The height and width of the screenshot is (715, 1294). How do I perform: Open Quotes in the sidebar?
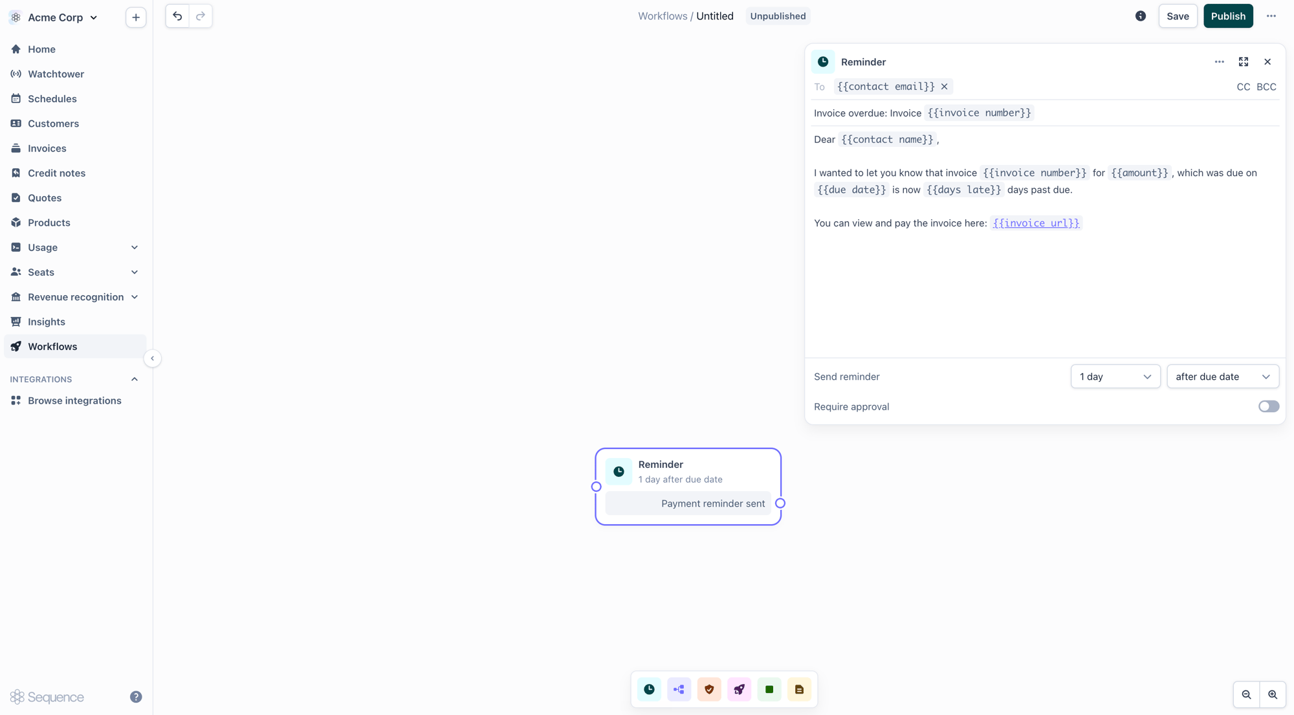tap(75, 198)
